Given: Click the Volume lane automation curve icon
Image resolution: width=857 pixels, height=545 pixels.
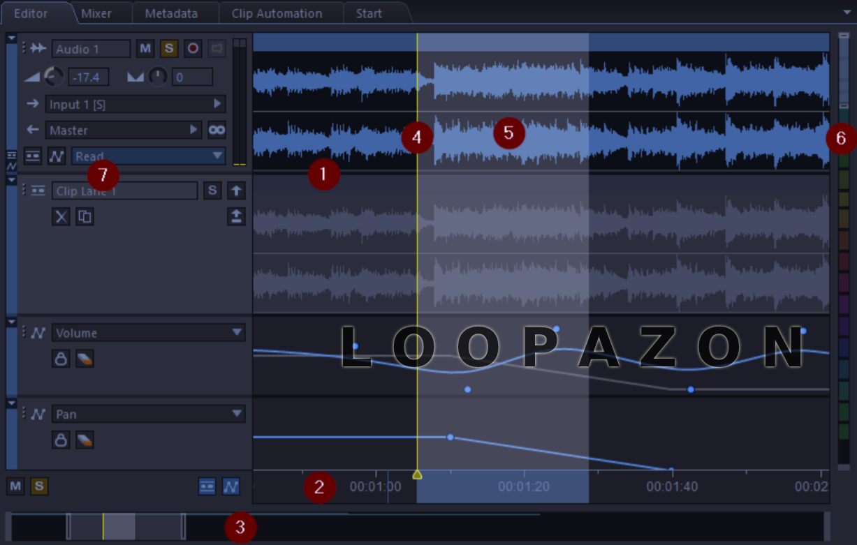Looking at the screenshot, I should (x=38, y=333).
